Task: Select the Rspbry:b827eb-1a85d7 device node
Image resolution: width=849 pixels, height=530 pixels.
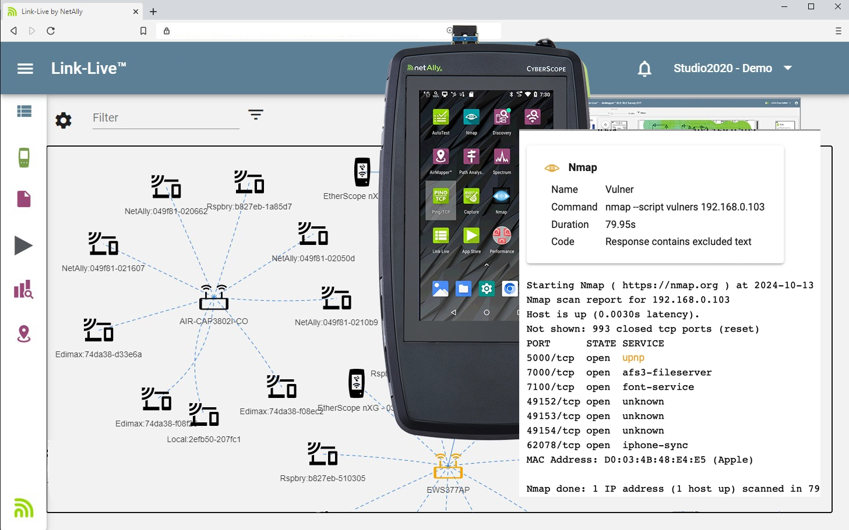Action: (249, 182)
